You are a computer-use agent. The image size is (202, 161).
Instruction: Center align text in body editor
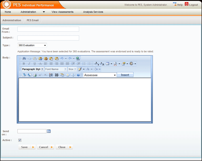pos(51,64)
